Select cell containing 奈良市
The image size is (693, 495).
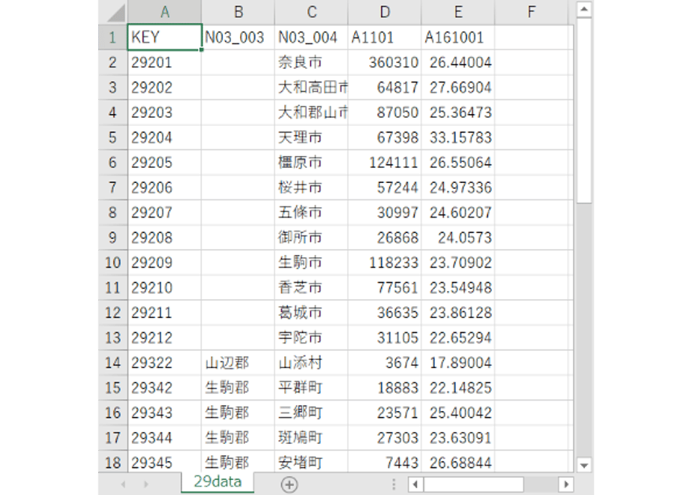311,62
